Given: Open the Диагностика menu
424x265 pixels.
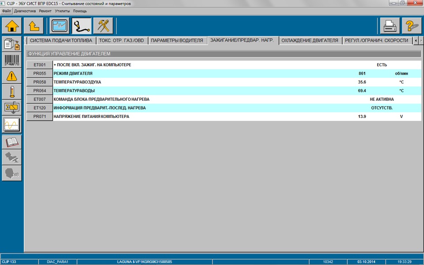Looking at the screenshot, I should [25, 11].
